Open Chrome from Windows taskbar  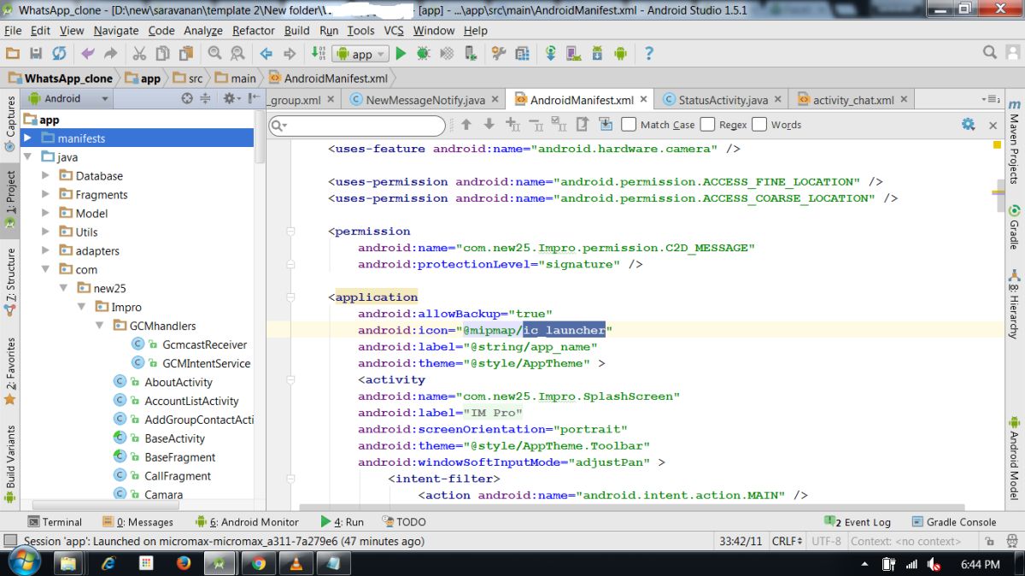pyautogui.click(x=259, y=563)
